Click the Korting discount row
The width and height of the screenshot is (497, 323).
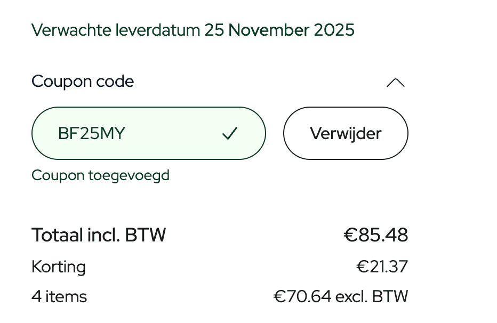[59, 267]
